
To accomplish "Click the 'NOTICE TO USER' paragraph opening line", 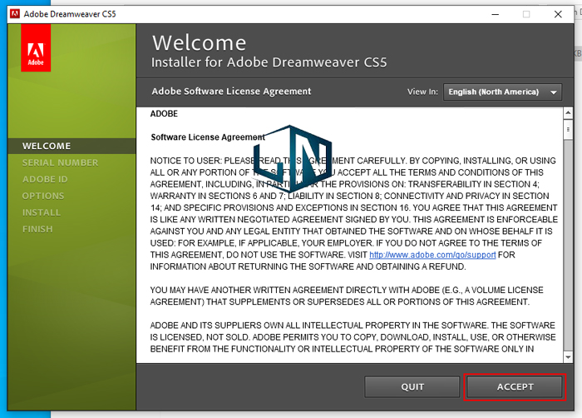I will (353, 161).
